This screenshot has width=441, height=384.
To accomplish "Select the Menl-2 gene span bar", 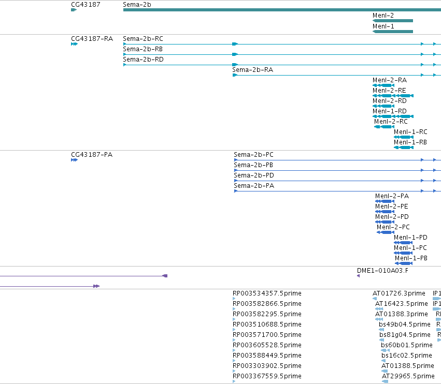I will click(x=393, y=21).
